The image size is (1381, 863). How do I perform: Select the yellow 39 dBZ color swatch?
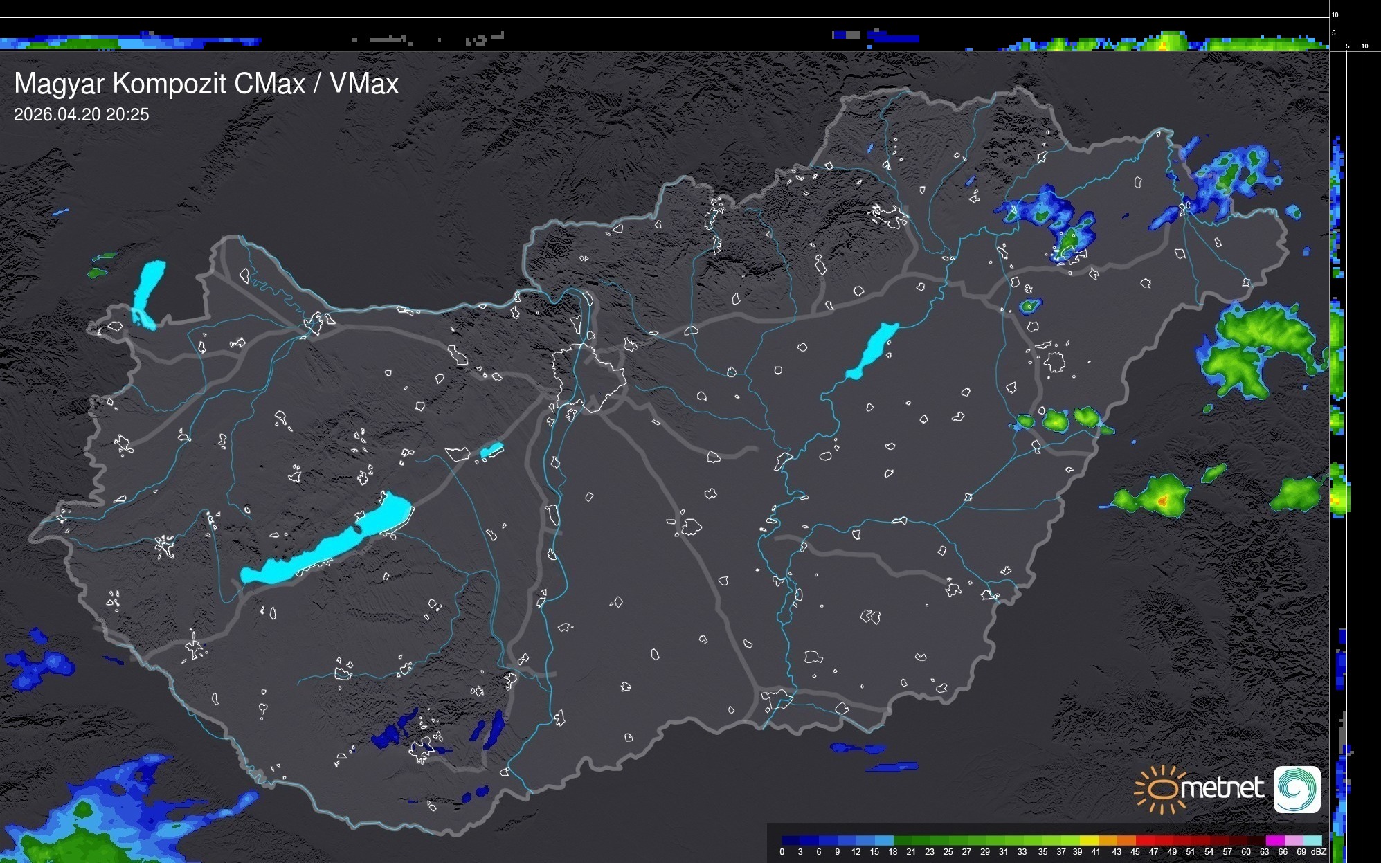1087,840
